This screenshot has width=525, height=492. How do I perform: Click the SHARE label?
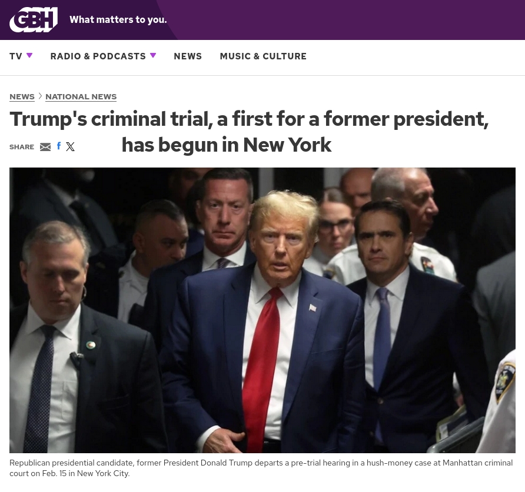tap(22, 147)
